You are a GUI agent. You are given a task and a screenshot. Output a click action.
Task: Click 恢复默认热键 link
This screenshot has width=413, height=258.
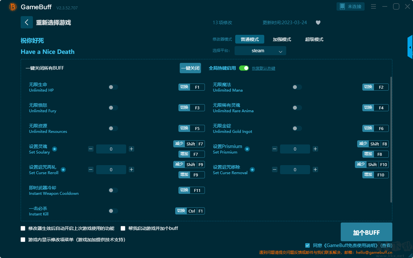(x=264, y=68)
